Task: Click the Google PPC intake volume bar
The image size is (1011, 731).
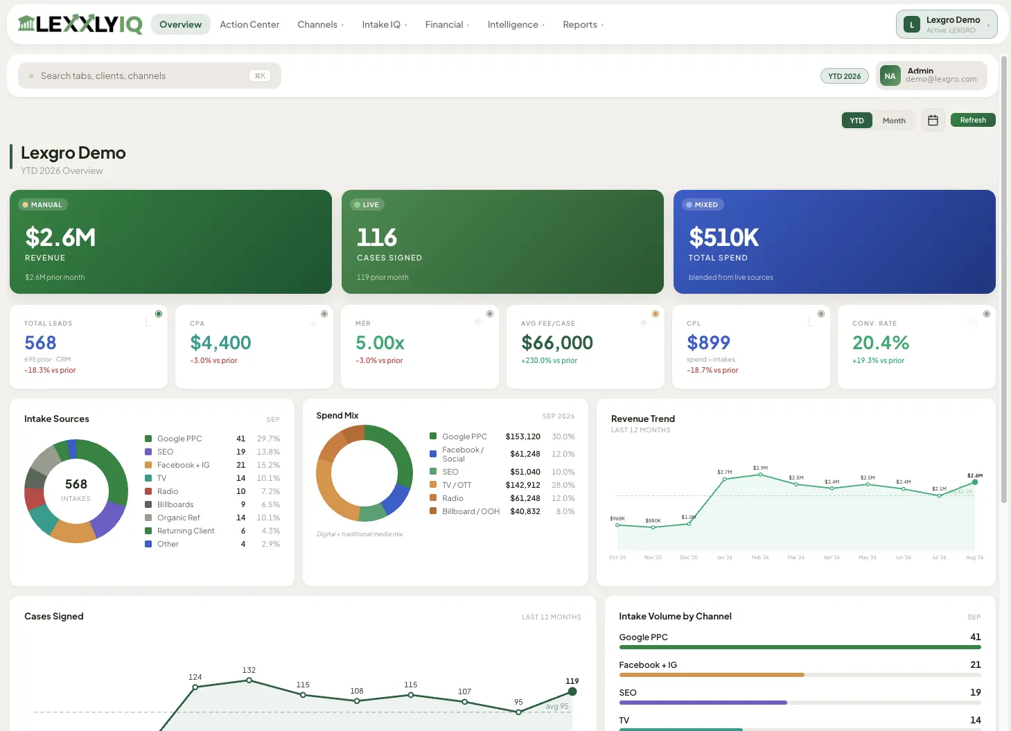Action: tap(800, 647)
